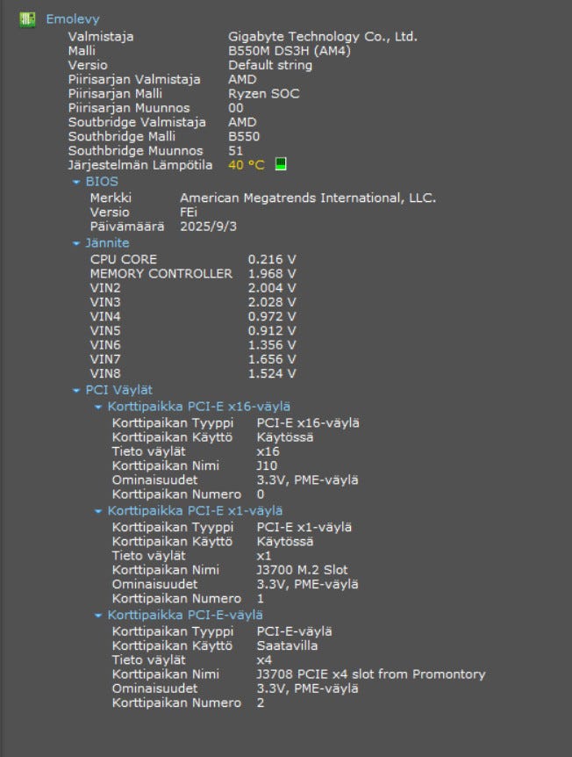Click the slot name value J10
572x757 pixels.
point(267,466)
